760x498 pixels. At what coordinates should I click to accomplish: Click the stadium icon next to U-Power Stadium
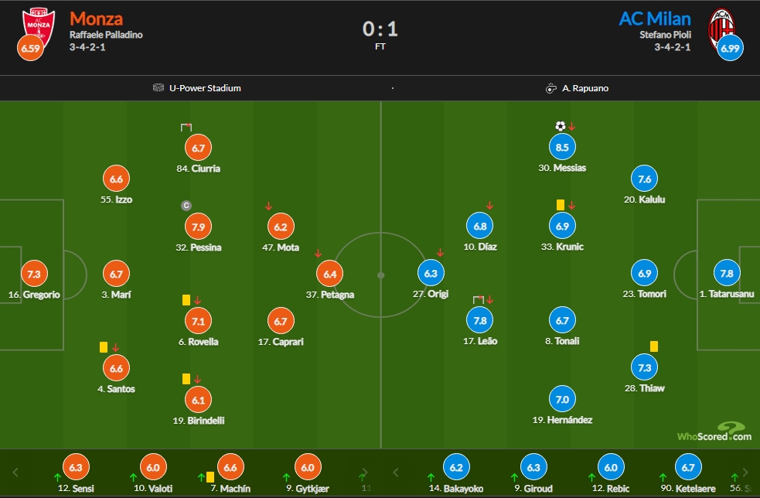pyautogui.click(x=158, y=87)
